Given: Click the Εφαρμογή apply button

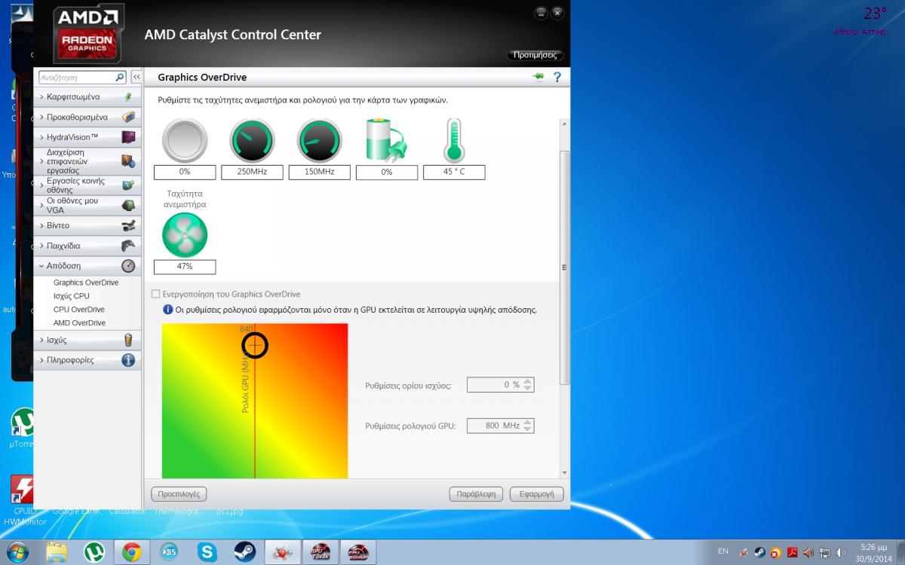Looking at the screenshot, I should [x=536, y=494].
